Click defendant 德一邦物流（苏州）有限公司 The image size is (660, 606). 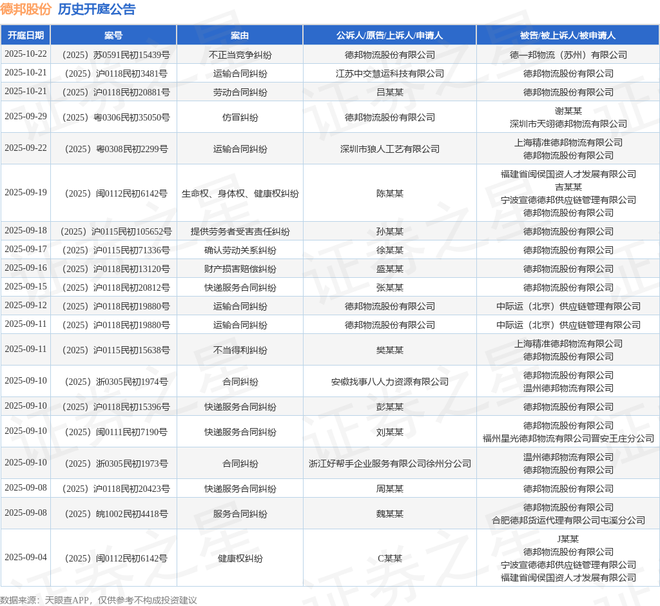click(568, 55)
